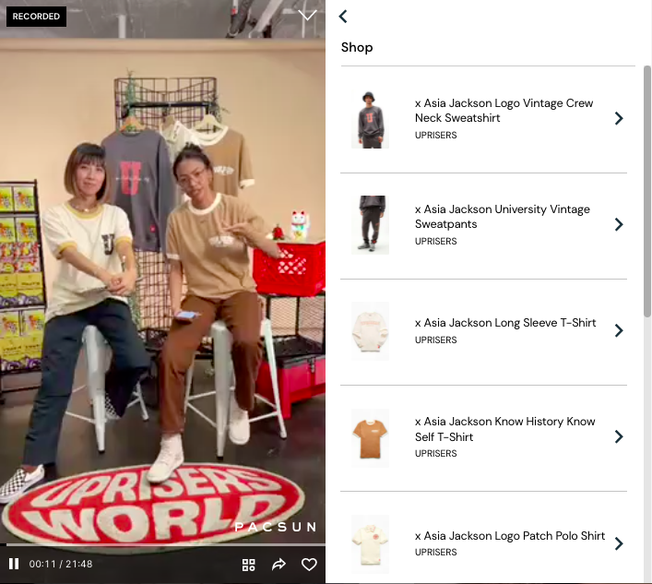View University Vintage Sweatpants thumbnail
The image size is (652, 584).
pyautogui.click(x=370, y=225)
